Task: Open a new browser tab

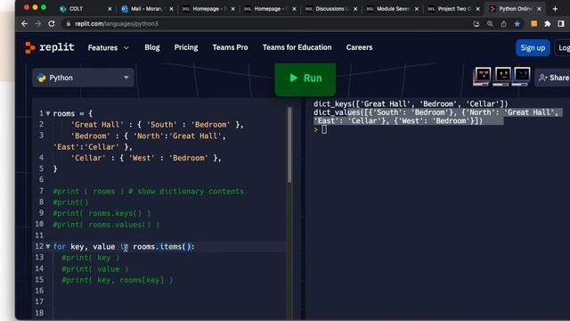Action: point(555,9)
